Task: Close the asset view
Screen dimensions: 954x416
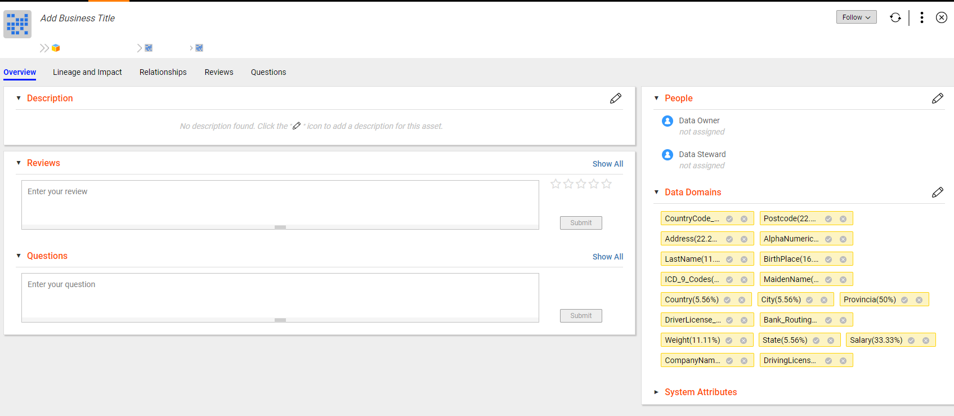Action: pos(942,17)
